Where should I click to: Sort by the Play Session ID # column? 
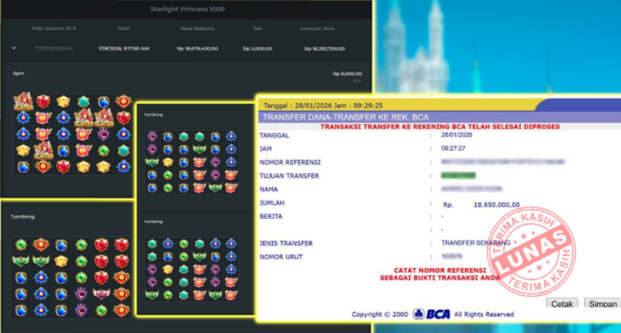click(54, 29)
